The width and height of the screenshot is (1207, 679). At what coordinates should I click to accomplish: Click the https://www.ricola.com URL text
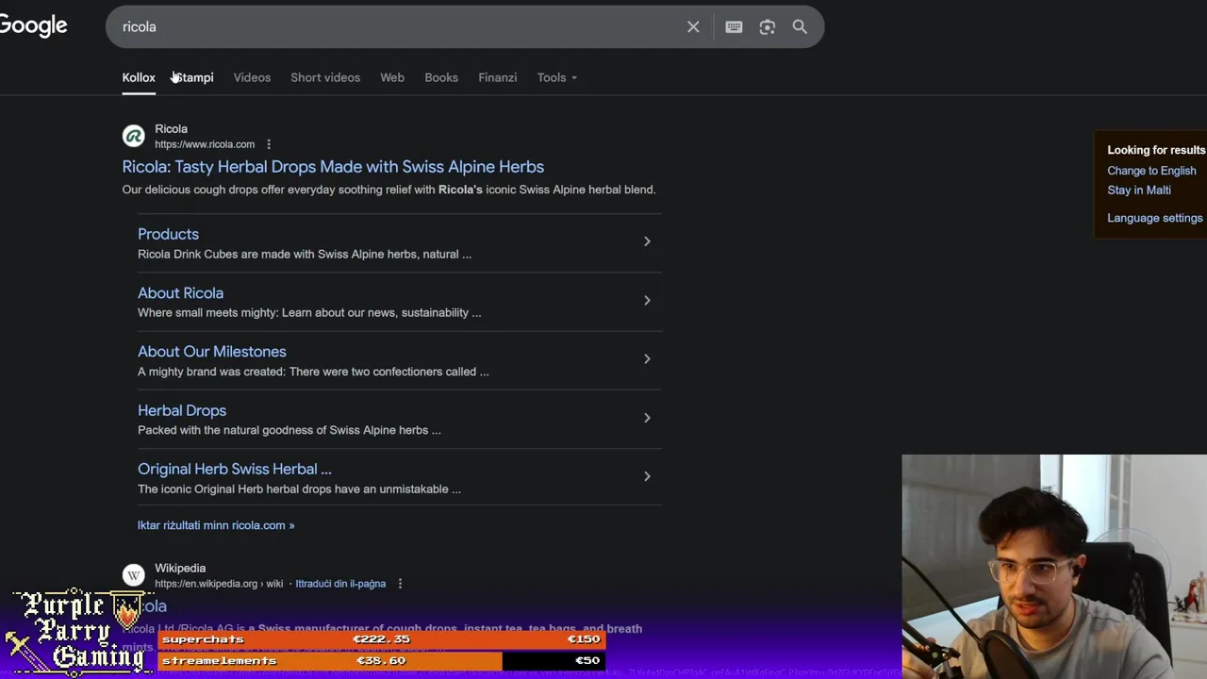[x=205, y=144]
